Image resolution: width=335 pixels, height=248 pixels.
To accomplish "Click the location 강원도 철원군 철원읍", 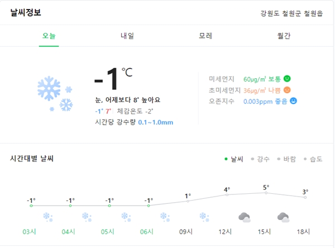I will pos(291,13).
